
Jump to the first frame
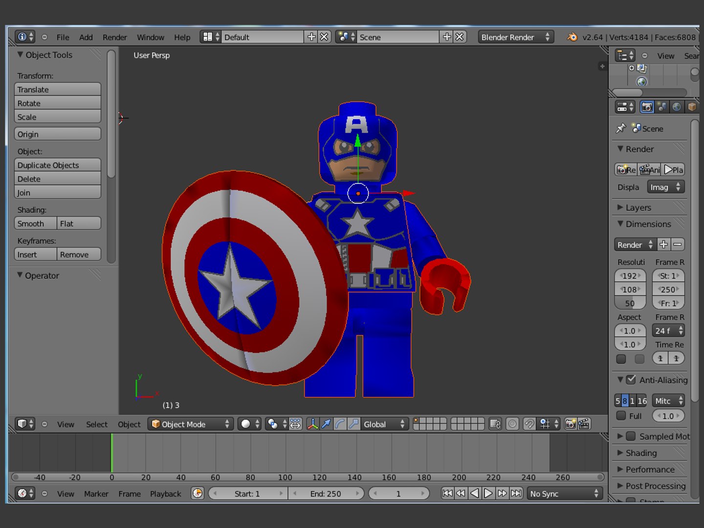[447, 493]
